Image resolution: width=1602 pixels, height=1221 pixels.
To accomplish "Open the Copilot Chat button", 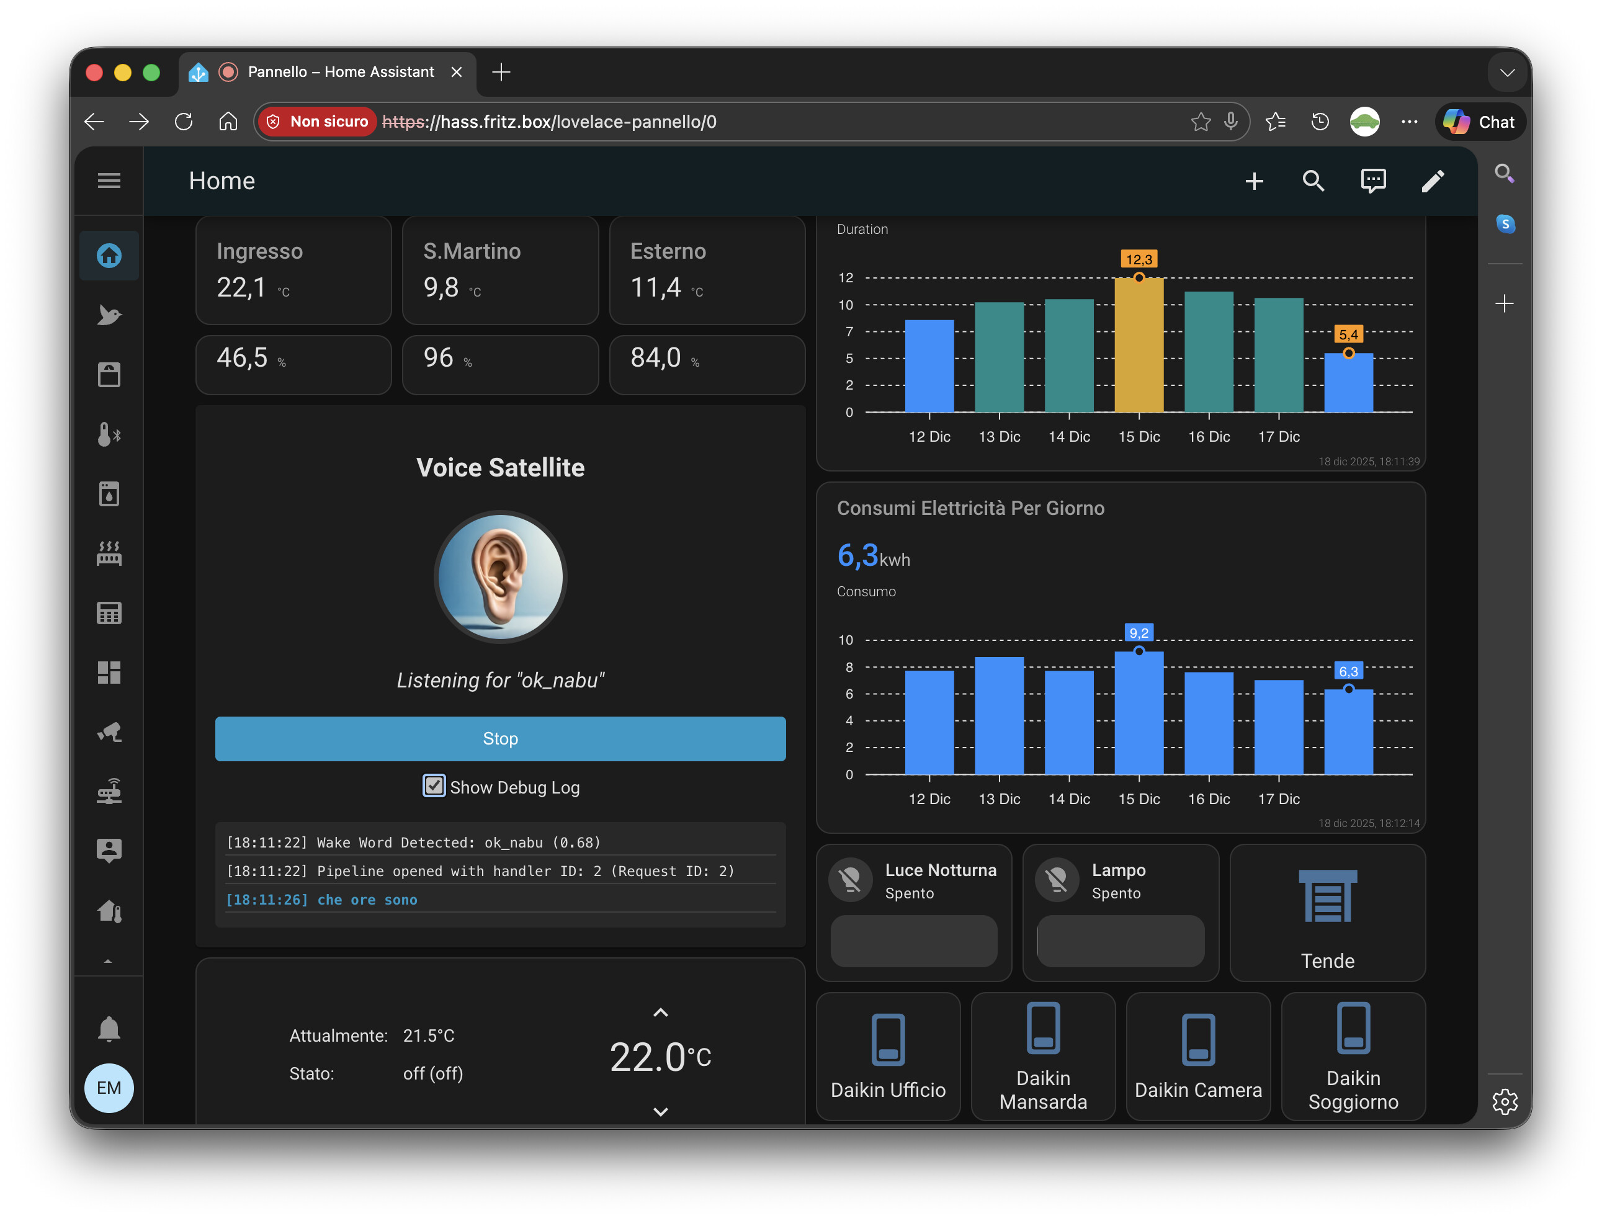I will point(1479,122).
